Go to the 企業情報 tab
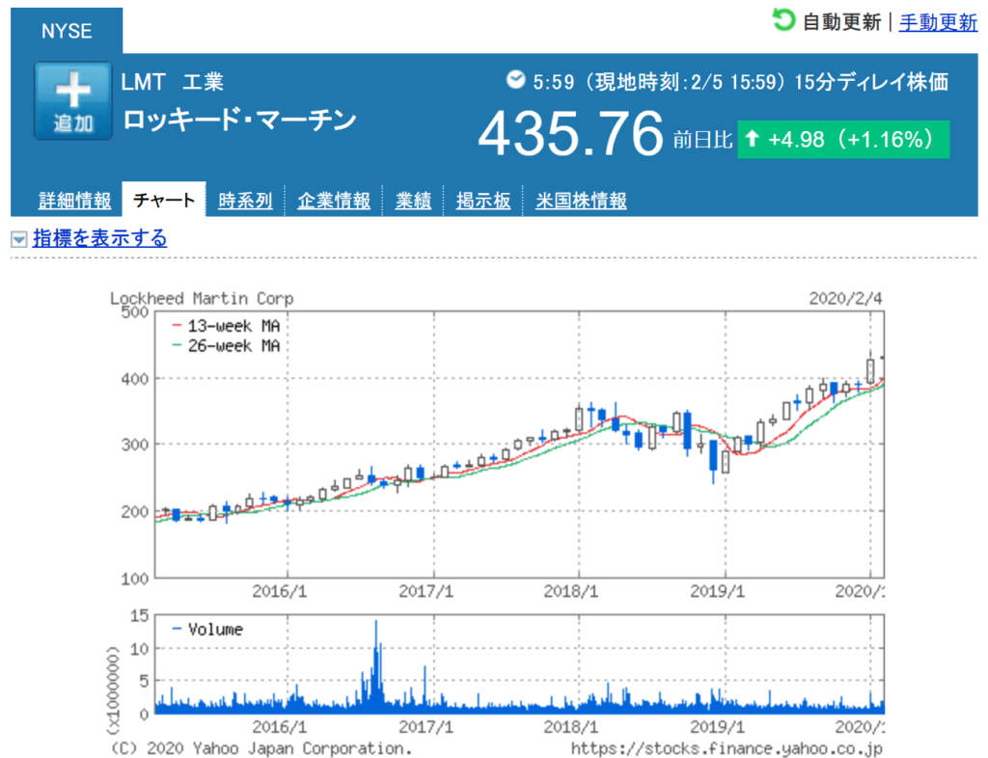 point(333,201)
